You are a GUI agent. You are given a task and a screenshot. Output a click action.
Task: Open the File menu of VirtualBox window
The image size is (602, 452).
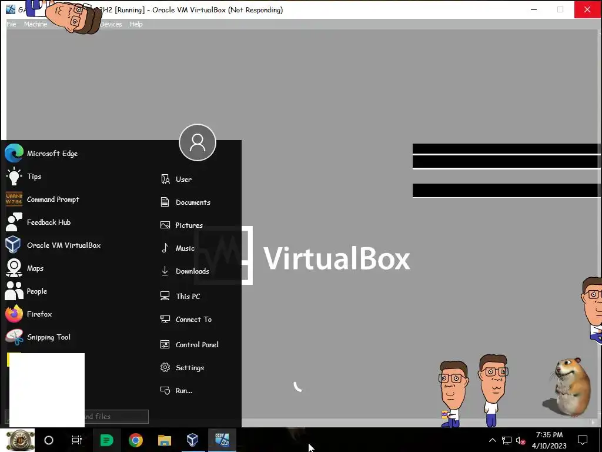point(12,24)
